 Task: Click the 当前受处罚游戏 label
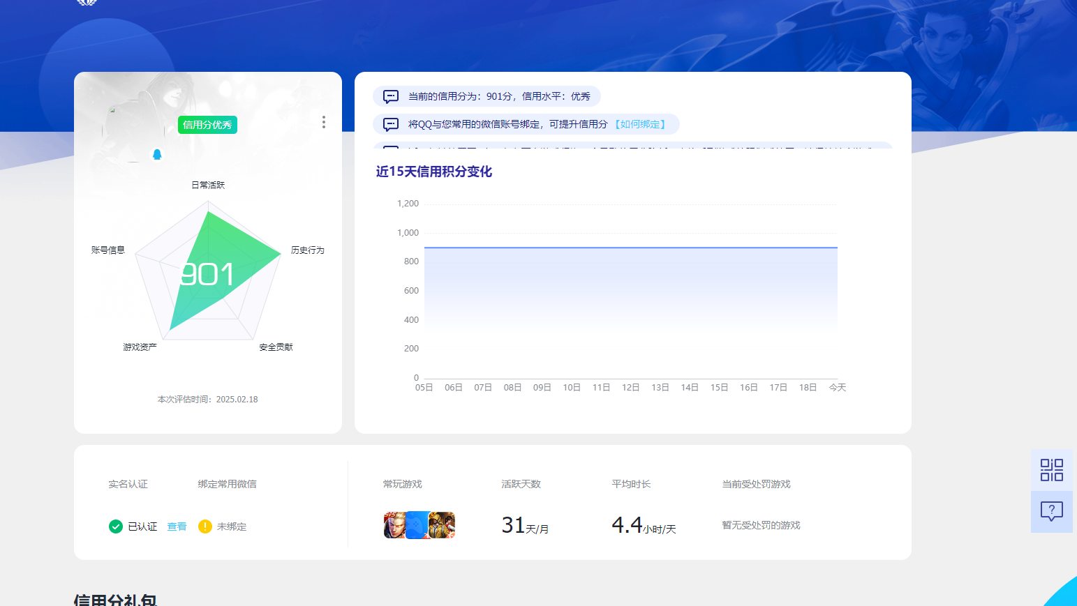756,484
